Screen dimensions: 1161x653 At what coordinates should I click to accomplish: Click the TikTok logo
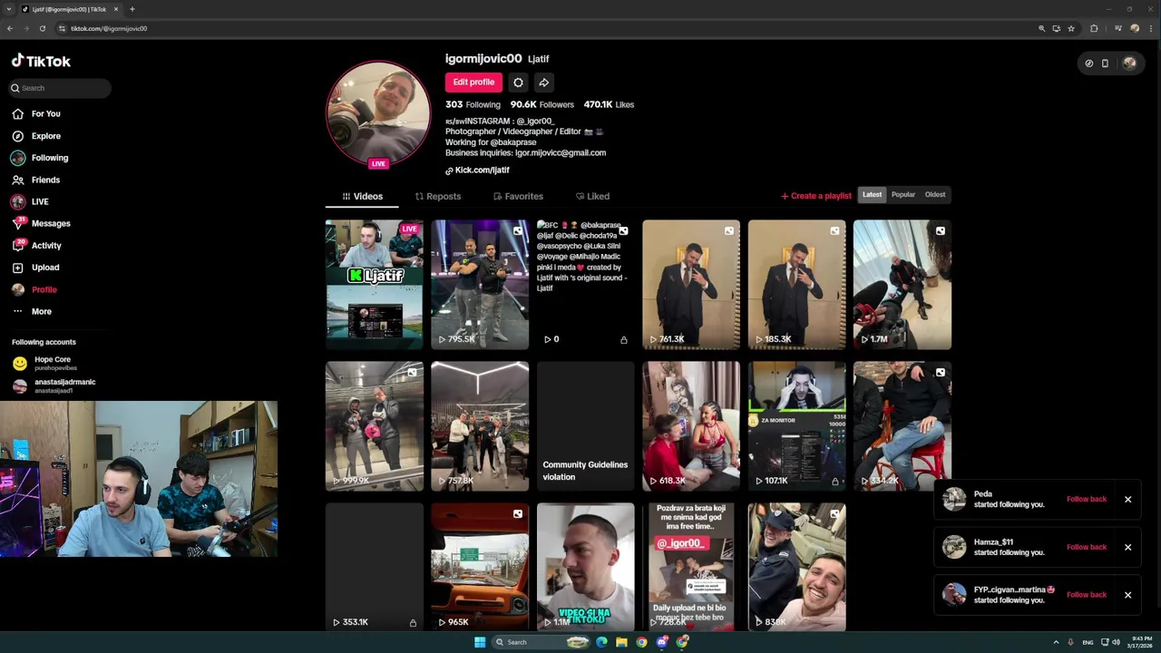pos(41,61)
